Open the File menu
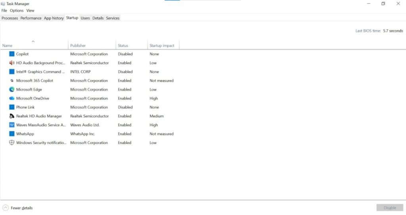This screenshot has height=215, width=406. [4, 11]
